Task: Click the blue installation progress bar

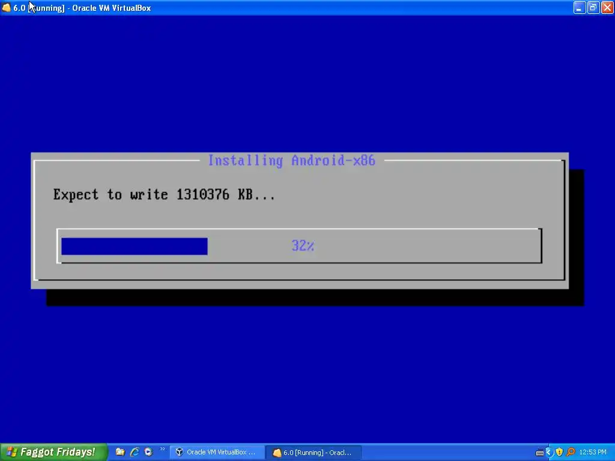Action: 134,246
